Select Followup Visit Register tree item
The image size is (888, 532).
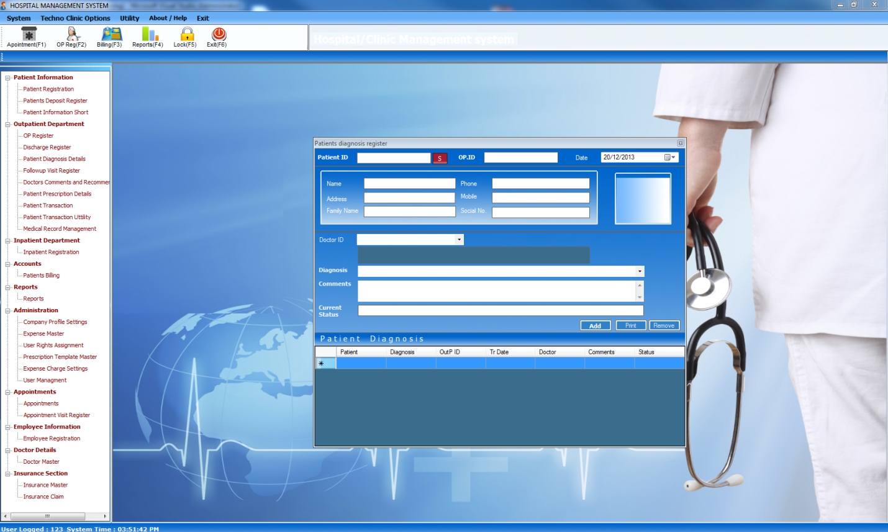pyautogui.click(x=52, y=171)
